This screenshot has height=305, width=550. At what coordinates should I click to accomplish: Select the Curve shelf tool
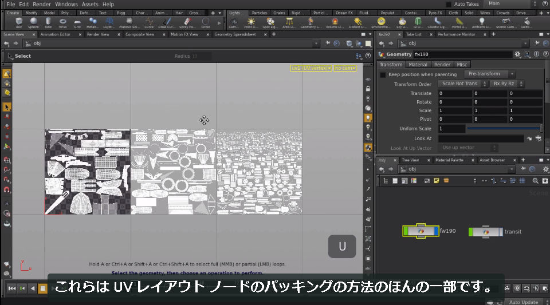(x=149, y=23)
